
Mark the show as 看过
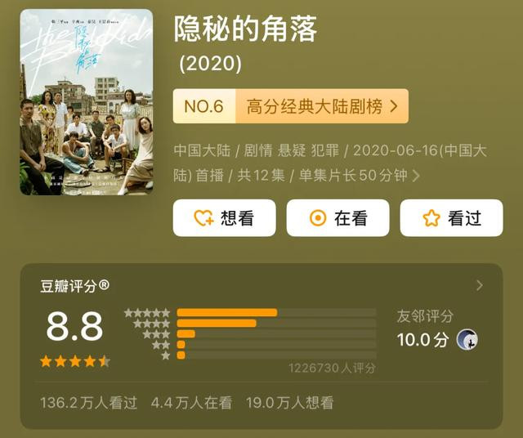(451, 218)
